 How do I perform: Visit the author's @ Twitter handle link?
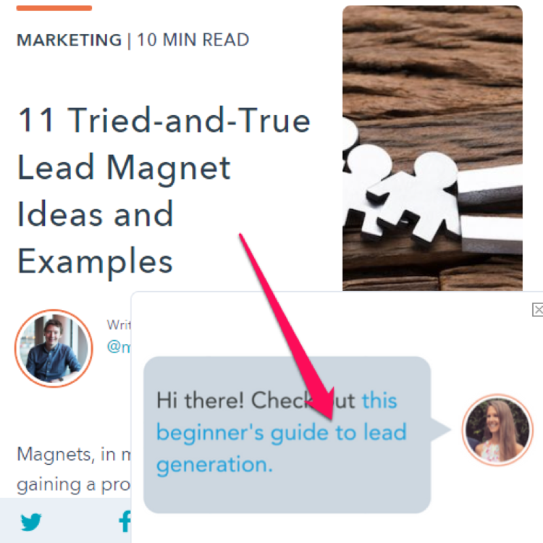119,346
